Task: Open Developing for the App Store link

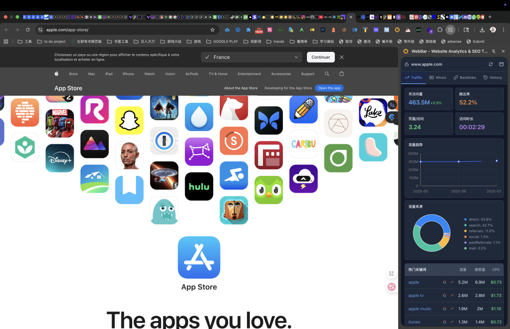Action: [288, 88]
